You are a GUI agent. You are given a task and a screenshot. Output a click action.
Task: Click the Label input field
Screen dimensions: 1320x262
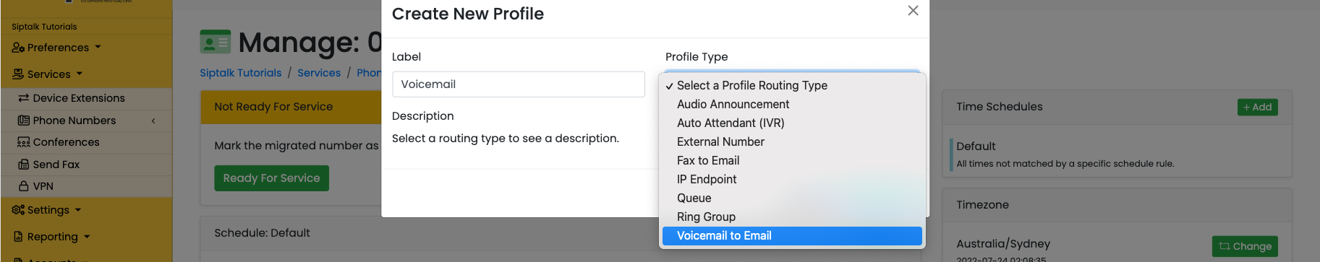(x=518, y=84)
